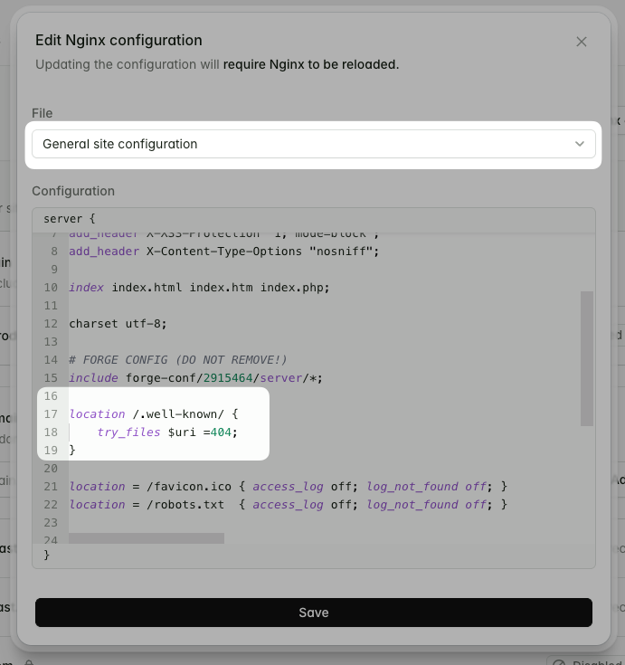The width and height of the screenshot is (625, 665).
Task: Click line number 23 in gutter
Action: tap(51, 523)
